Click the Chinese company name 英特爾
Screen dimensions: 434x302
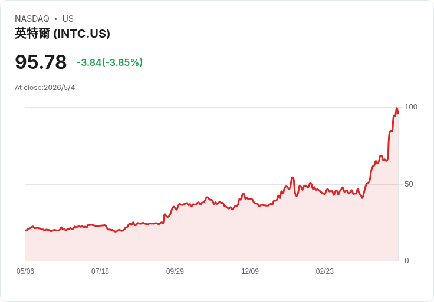(32, 34)
